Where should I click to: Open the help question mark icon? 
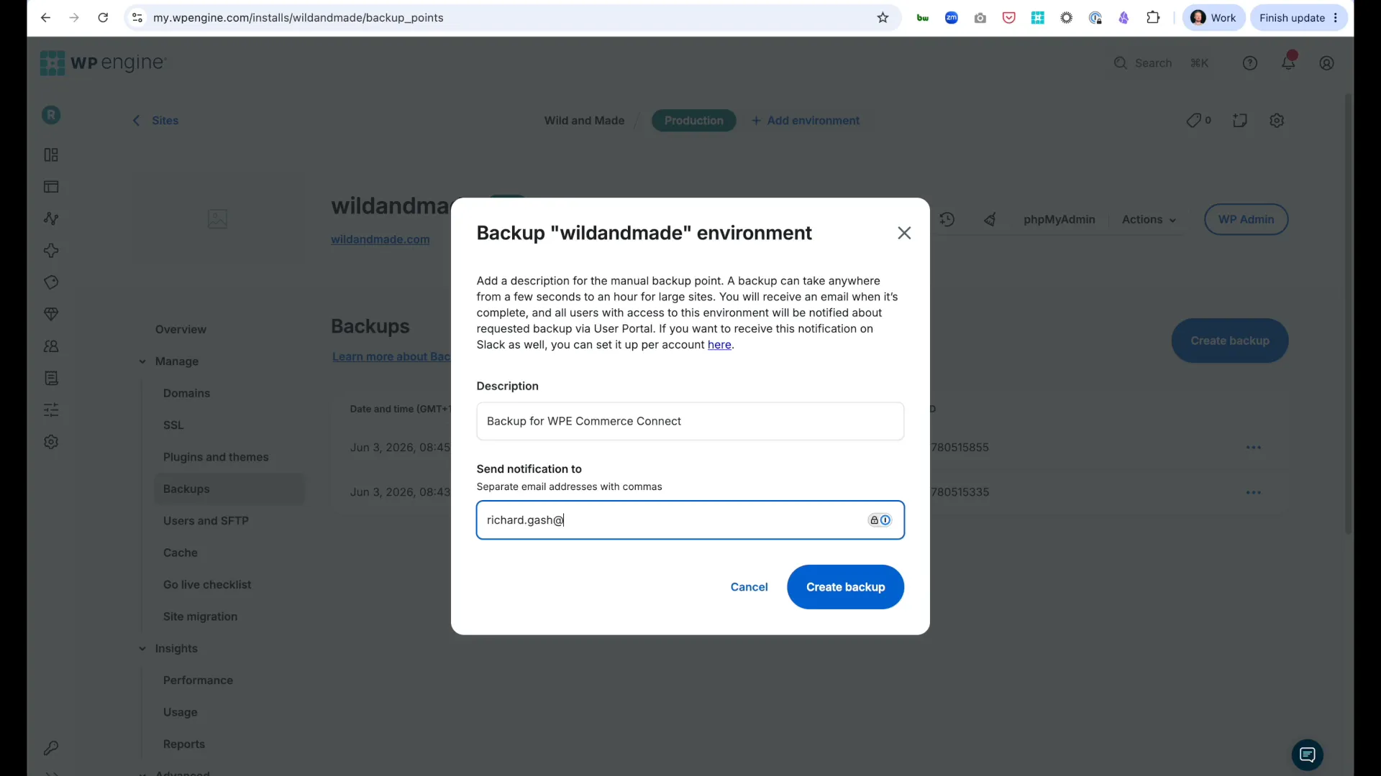pos(1250,63)
